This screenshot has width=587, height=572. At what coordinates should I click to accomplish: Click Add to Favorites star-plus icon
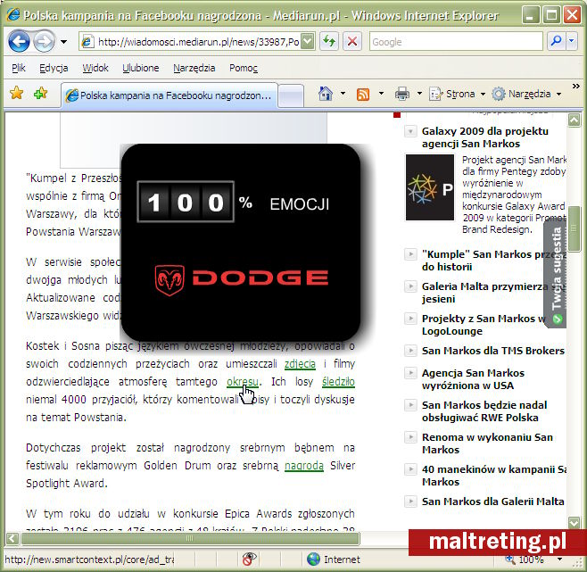(40, 93)
